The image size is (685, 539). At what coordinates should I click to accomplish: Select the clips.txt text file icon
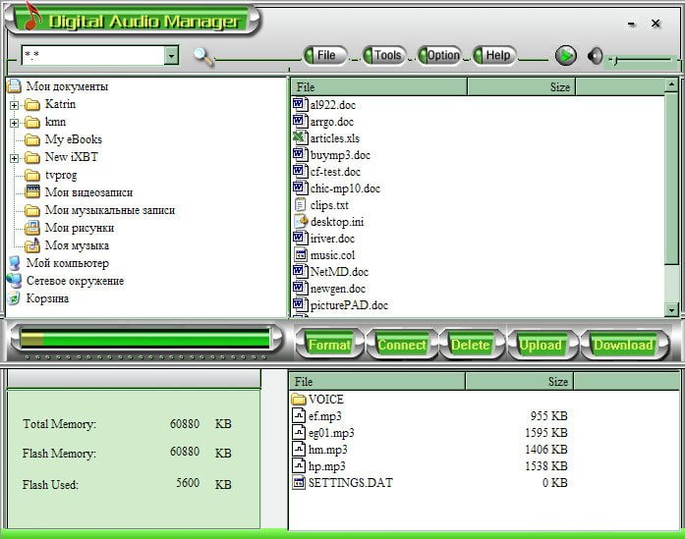point(300,204)
